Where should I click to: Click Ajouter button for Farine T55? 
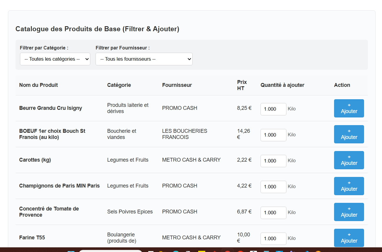click(x=349, y=238)
